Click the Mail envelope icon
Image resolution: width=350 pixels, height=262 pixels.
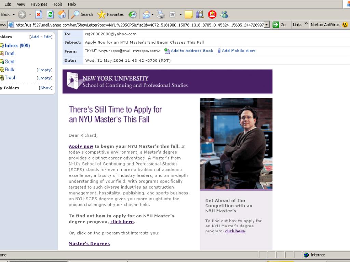(146, 15)
